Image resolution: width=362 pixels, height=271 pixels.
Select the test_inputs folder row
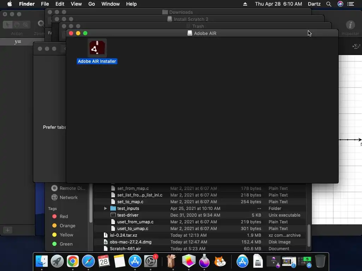coord(200,208)
